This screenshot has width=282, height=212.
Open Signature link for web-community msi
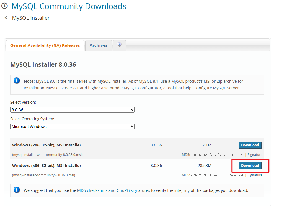coord(255,155)
